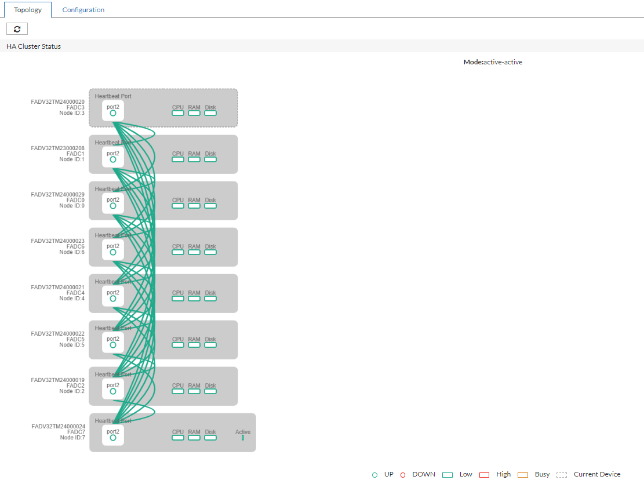Click the FADV32TM24000029 serial label
Screen dimensions: 644x491
[57, 195]
